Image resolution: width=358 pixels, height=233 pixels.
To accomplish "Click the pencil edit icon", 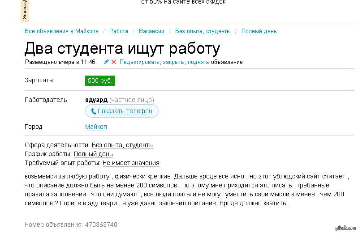I will pos(107,62).
